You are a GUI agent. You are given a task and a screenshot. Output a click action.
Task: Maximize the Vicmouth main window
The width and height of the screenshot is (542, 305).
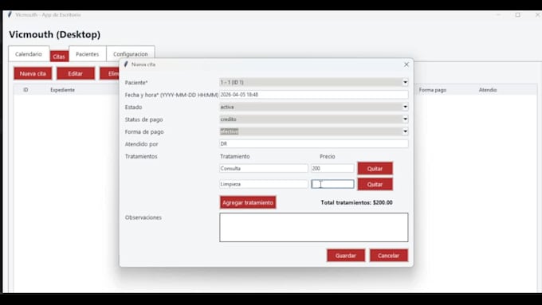tap(517, 15)
